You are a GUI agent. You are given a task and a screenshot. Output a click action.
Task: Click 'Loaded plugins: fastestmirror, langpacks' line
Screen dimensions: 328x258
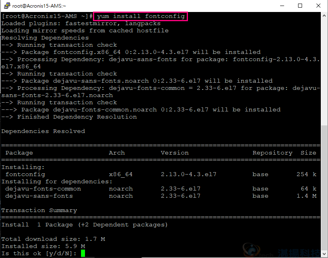pyautogui.click(x=81, y=24)
